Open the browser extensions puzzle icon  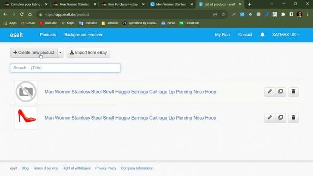tap(283, 14)
